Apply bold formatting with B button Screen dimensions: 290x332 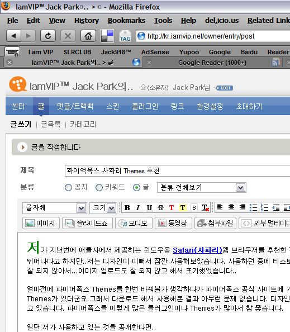(x=127, y=208)
